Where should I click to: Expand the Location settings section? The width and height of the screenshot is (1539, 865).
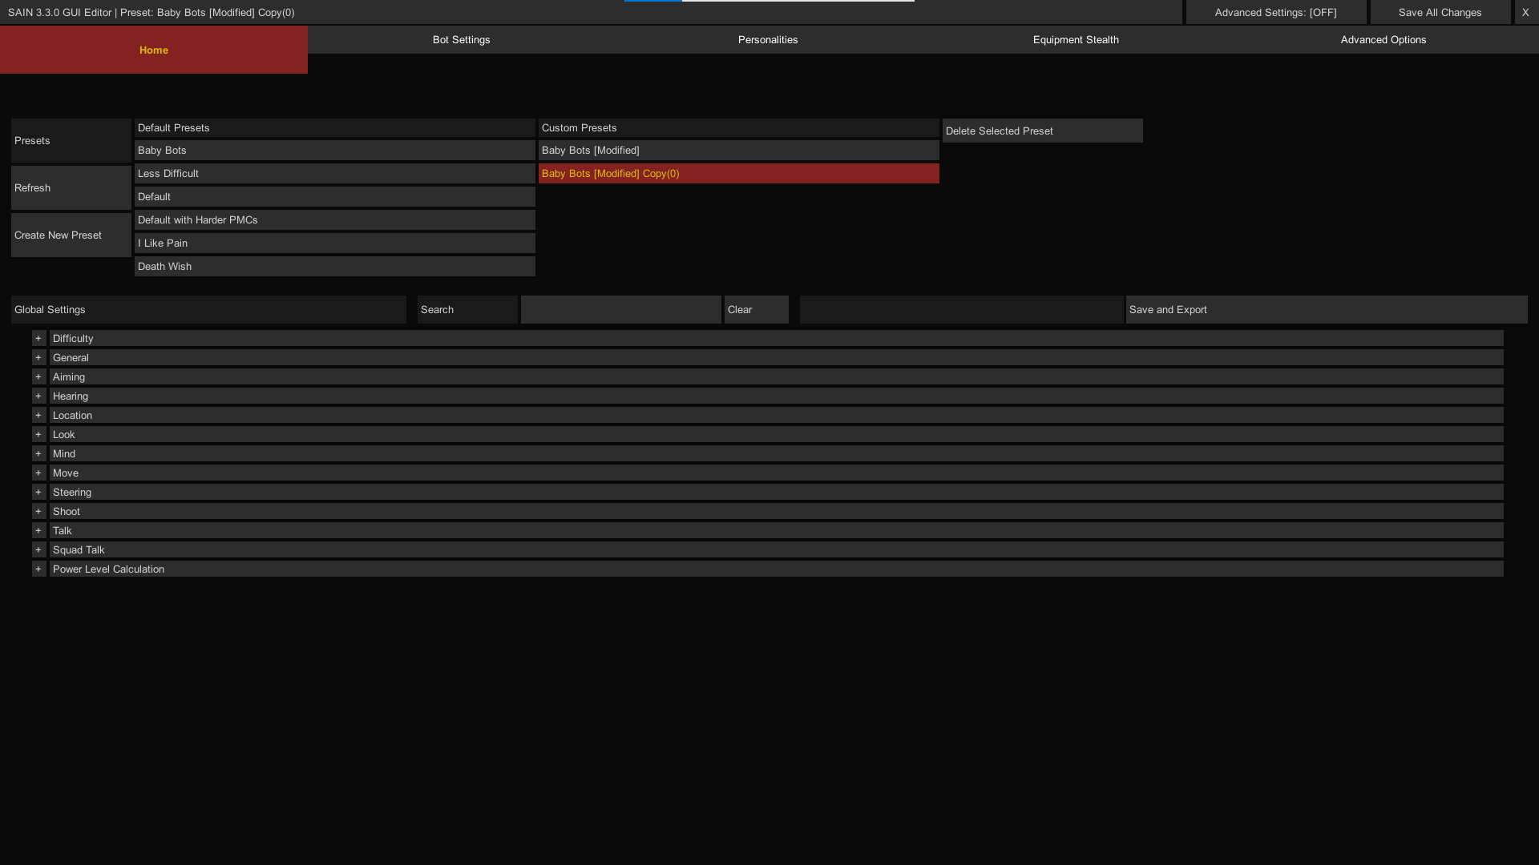pyautogui.click(x=38, y=416)
